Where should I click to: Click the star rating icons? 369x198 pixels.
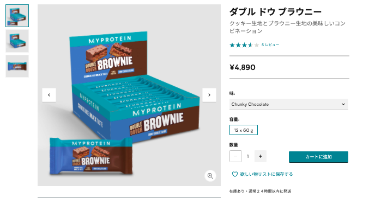click(244, 45)
